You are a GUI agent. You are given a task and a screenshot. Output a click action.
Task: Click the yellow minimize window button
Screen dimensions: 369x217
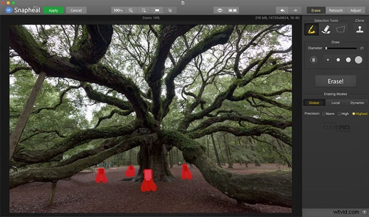8,3
